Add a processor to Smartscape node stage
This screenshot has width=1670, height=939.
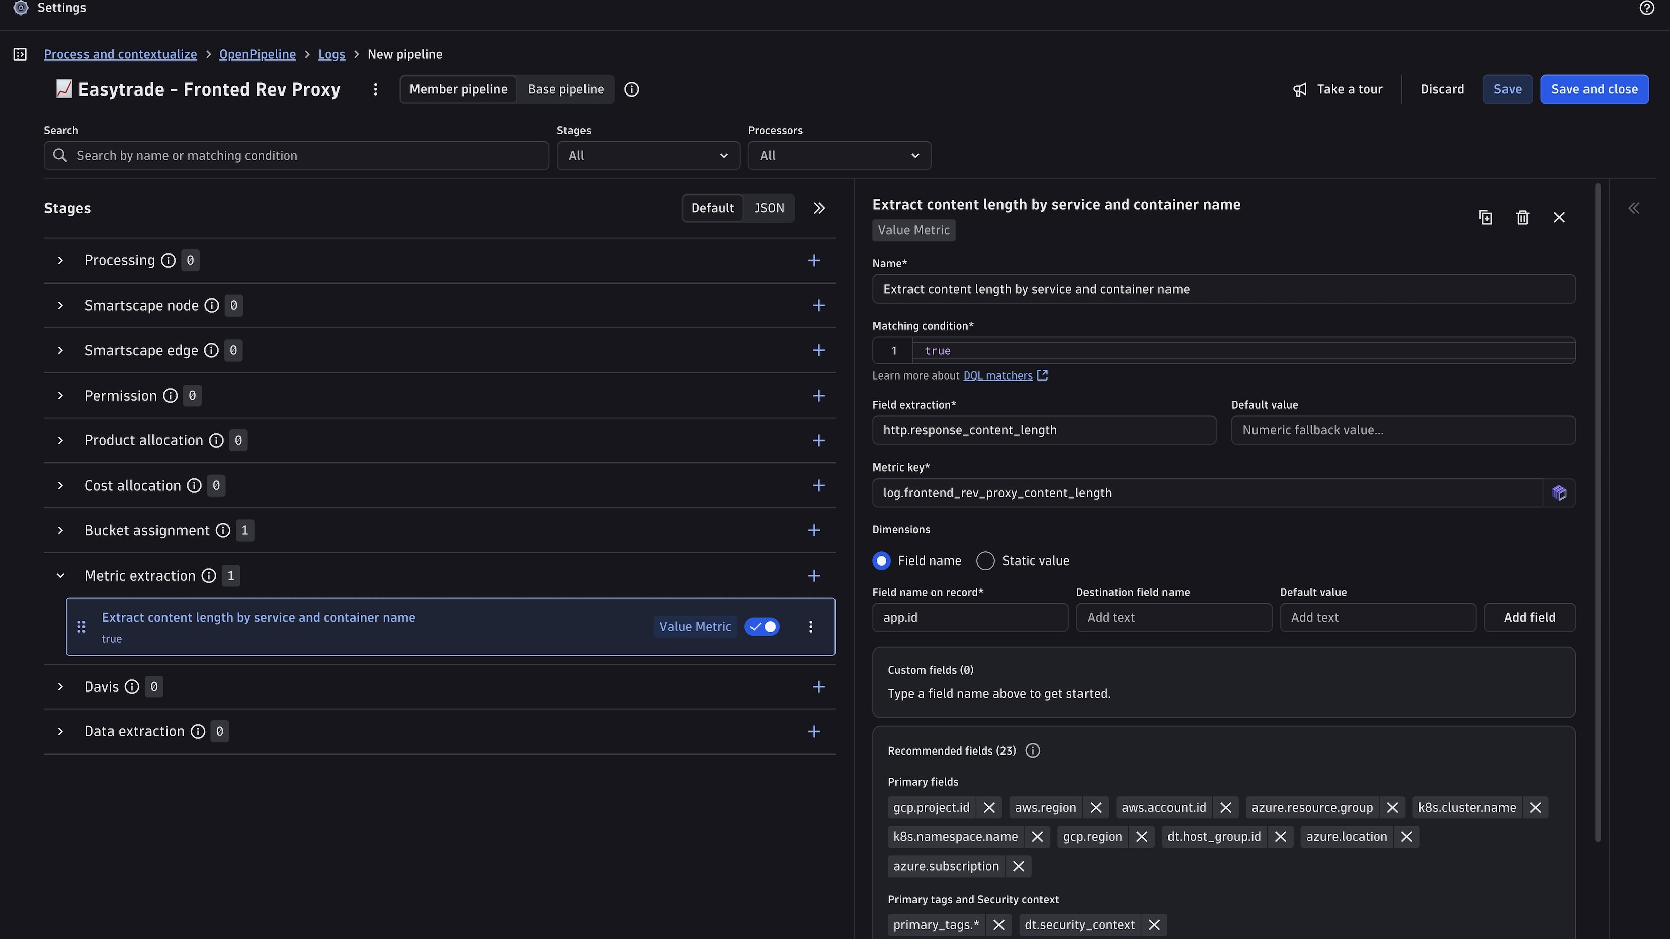pos(819,305)
